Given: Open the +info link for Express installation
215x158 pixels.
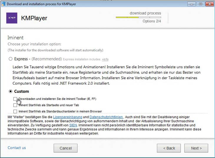Looking at the screenshot, I should coord(105,59).
